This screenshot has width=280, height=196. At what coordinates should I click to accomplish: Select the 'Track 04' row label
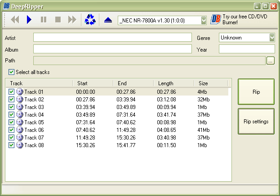click(34, 114)
